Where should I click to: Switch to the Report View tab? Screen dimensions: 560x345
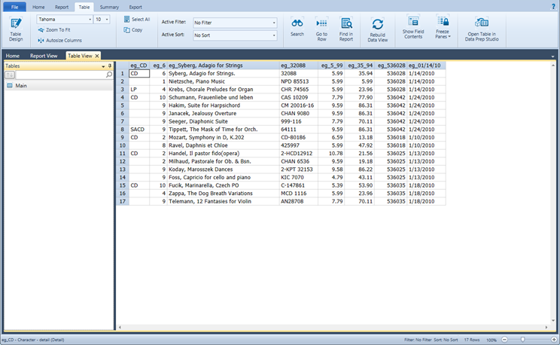(x=44, y=56)
